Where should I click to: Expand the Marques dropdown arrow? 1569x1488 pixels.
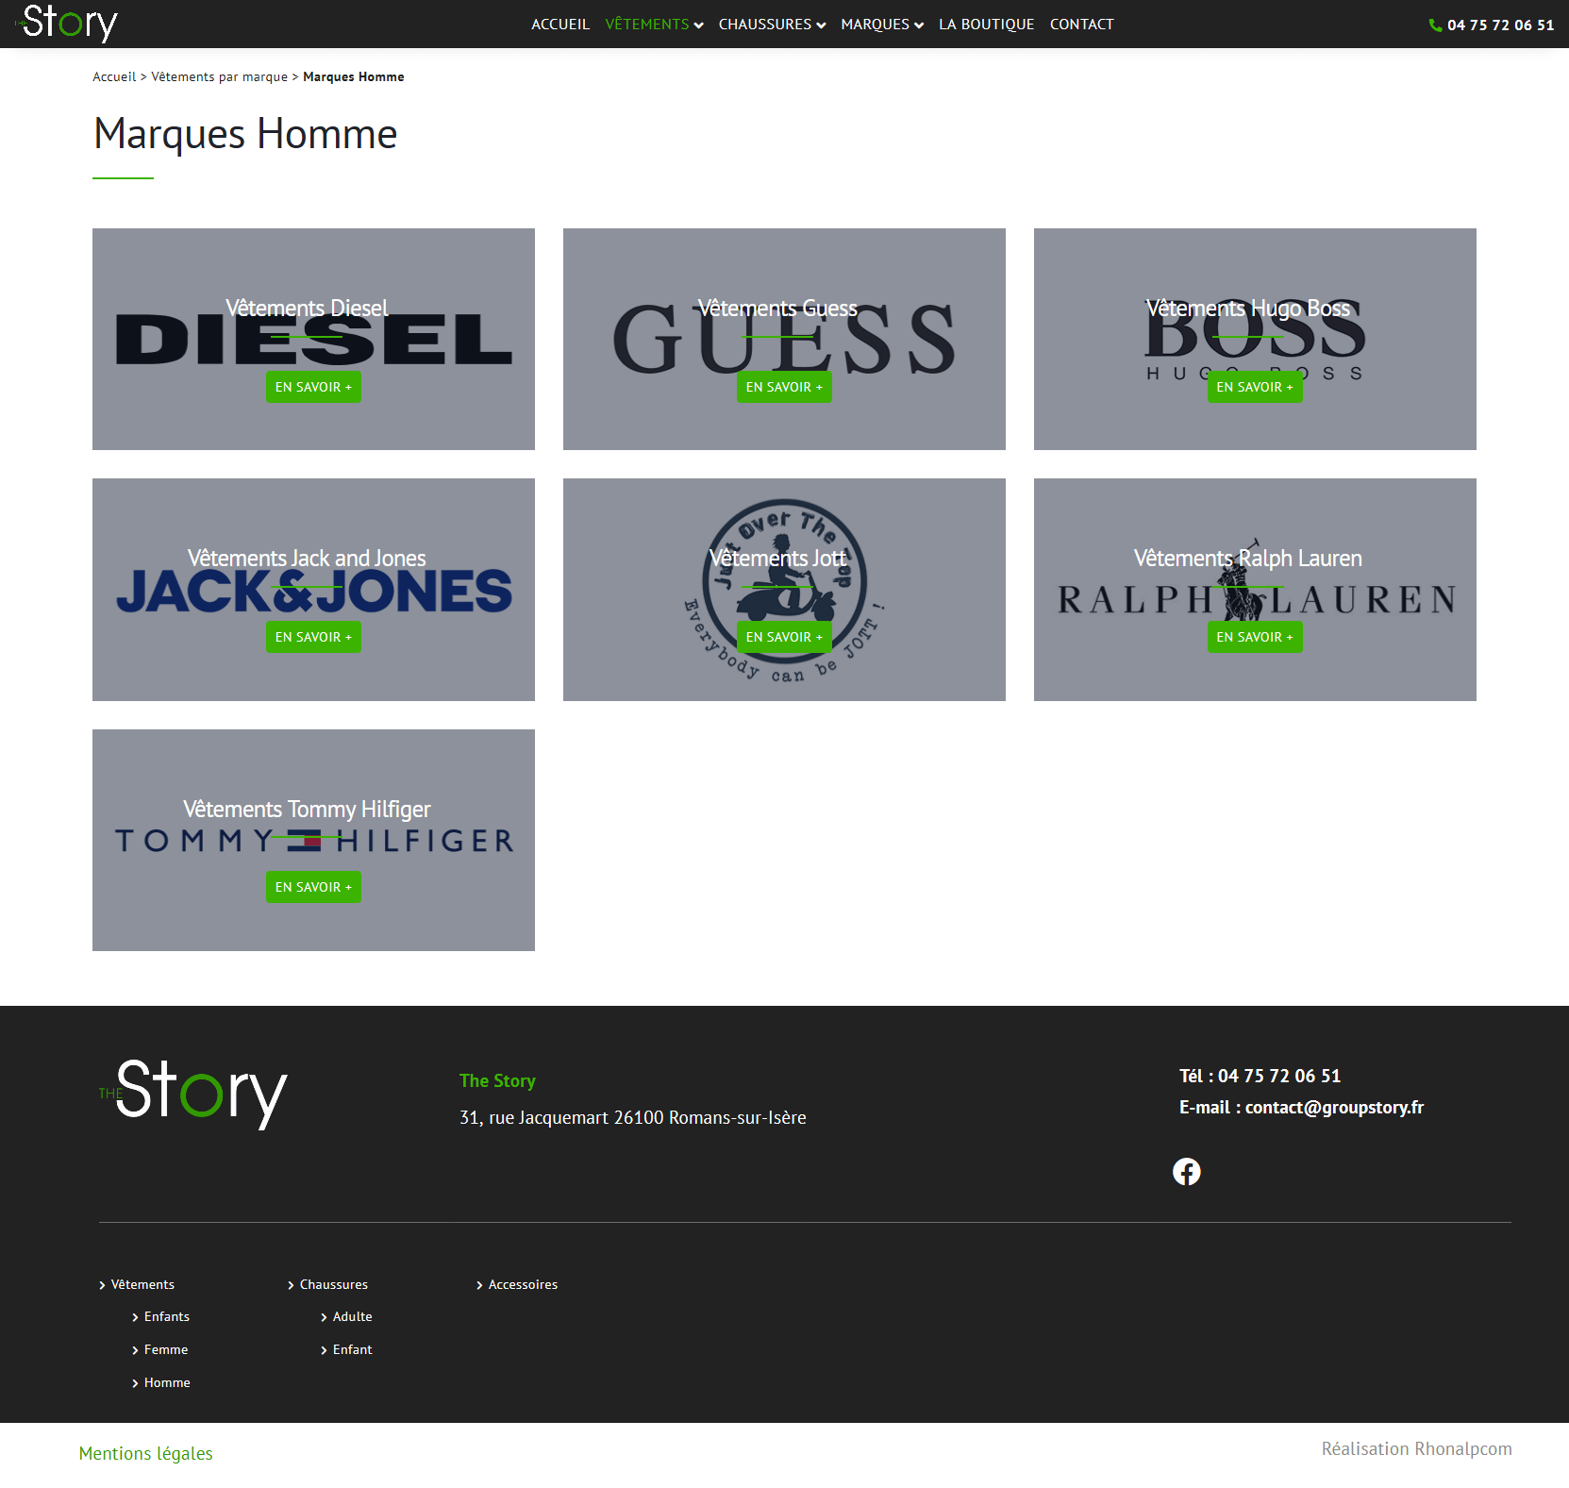pos(919,25)
